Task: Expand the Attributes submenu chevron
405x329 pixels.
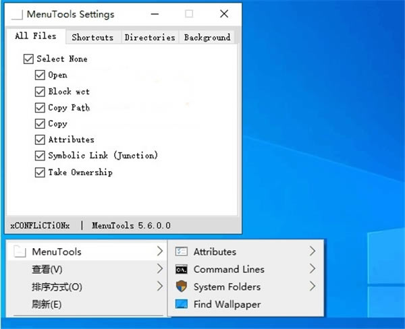Action: [x=313, y=251]
